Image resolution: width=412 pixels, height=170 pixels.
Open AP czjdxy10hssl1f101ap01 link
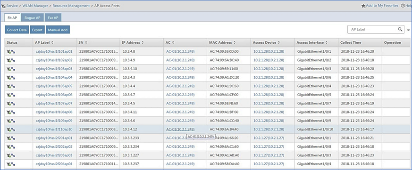coord(54,52)
